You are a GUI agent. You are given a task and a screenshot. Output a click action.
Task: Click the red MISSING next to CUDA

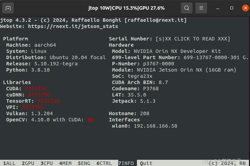(36, 89)
